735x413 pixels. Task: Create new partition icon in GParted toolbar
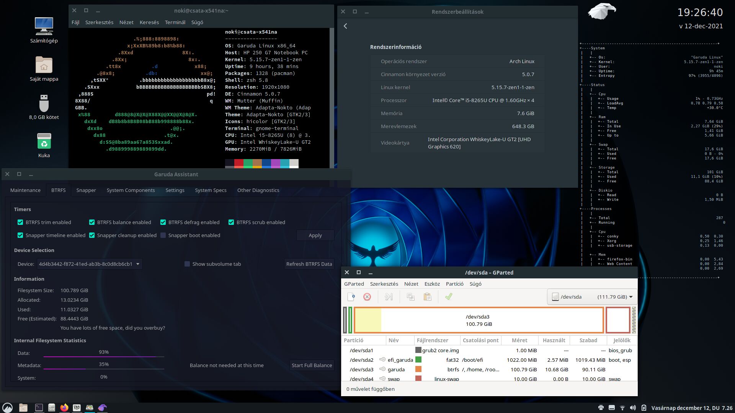click(351, 297)
